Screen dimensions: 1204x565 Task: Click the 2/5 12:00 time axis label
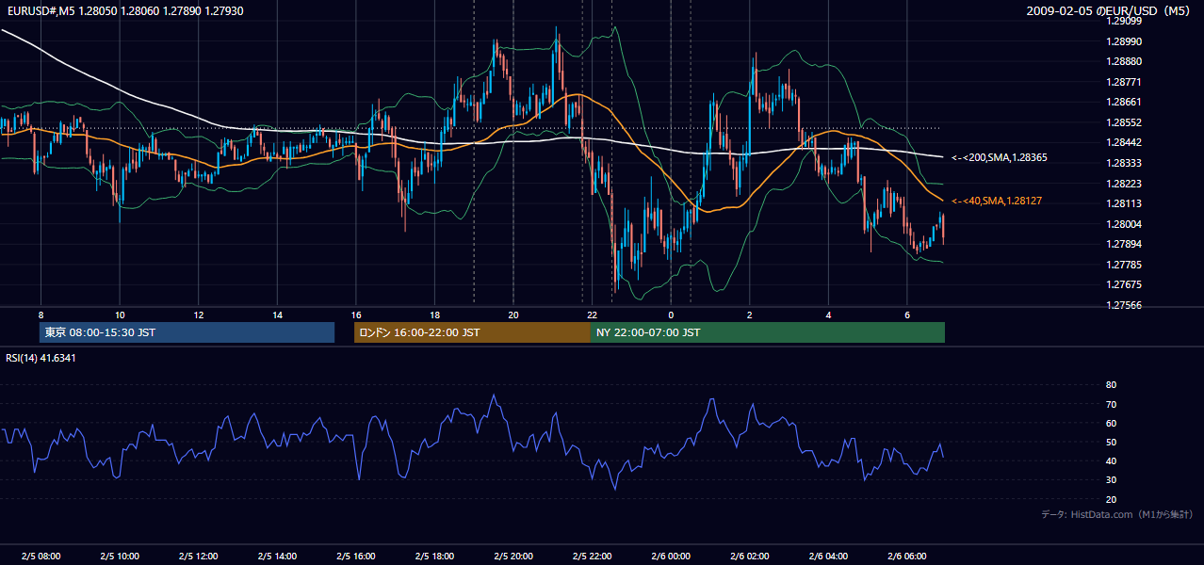point(199,557)
